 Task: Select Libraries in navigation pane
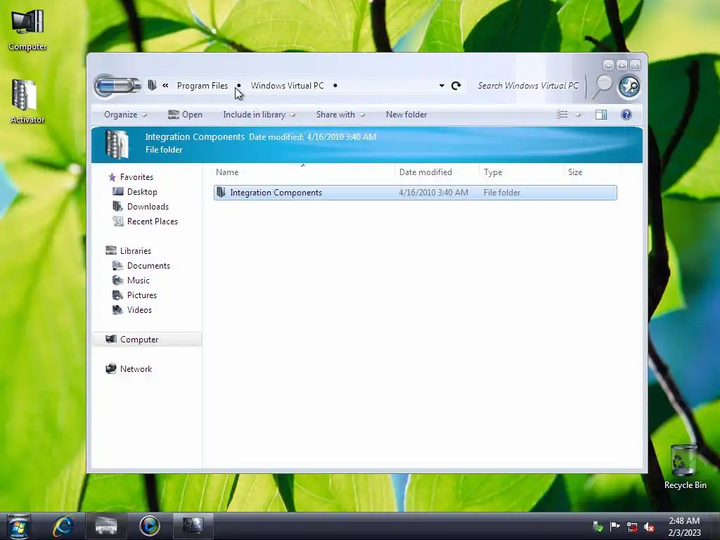136,251
